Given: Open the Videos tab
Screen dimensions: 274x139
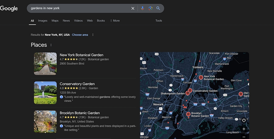Looking at the screenshot, I should pos(78,21).
